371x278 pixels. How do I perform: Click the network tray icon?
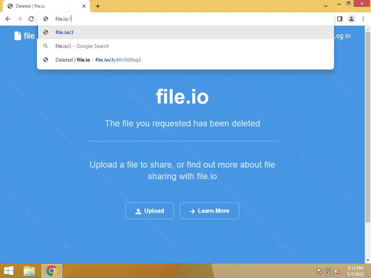point(328,271)
